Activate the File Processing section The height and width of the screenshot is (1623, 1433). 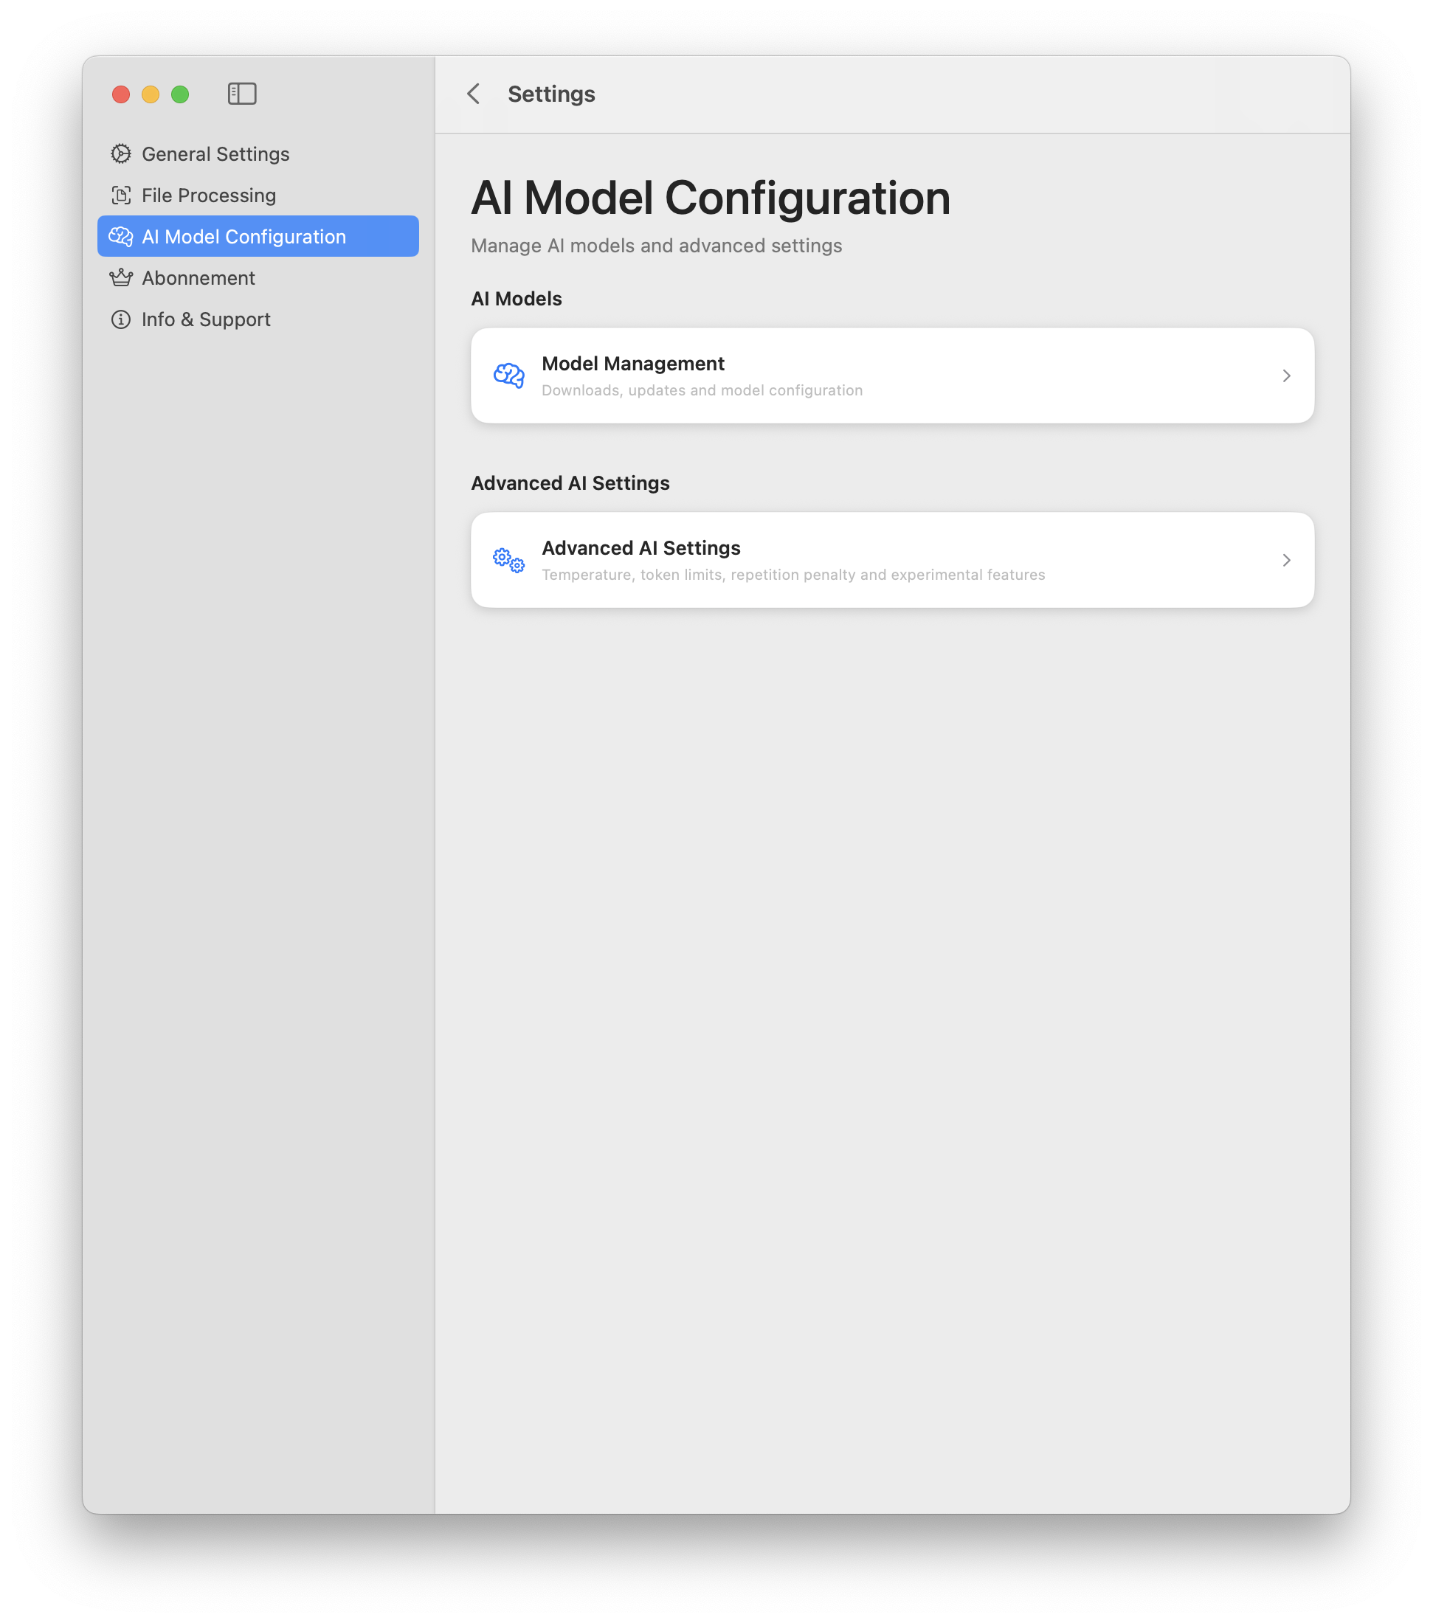[x=208, y=195]
